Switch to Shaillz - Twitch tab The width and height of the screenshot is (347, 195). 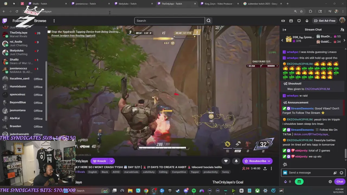click(x=48, y=4)
